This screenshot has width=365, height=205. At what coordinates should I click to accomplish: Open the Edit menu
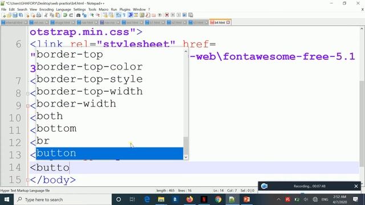(x=11, y=9)
